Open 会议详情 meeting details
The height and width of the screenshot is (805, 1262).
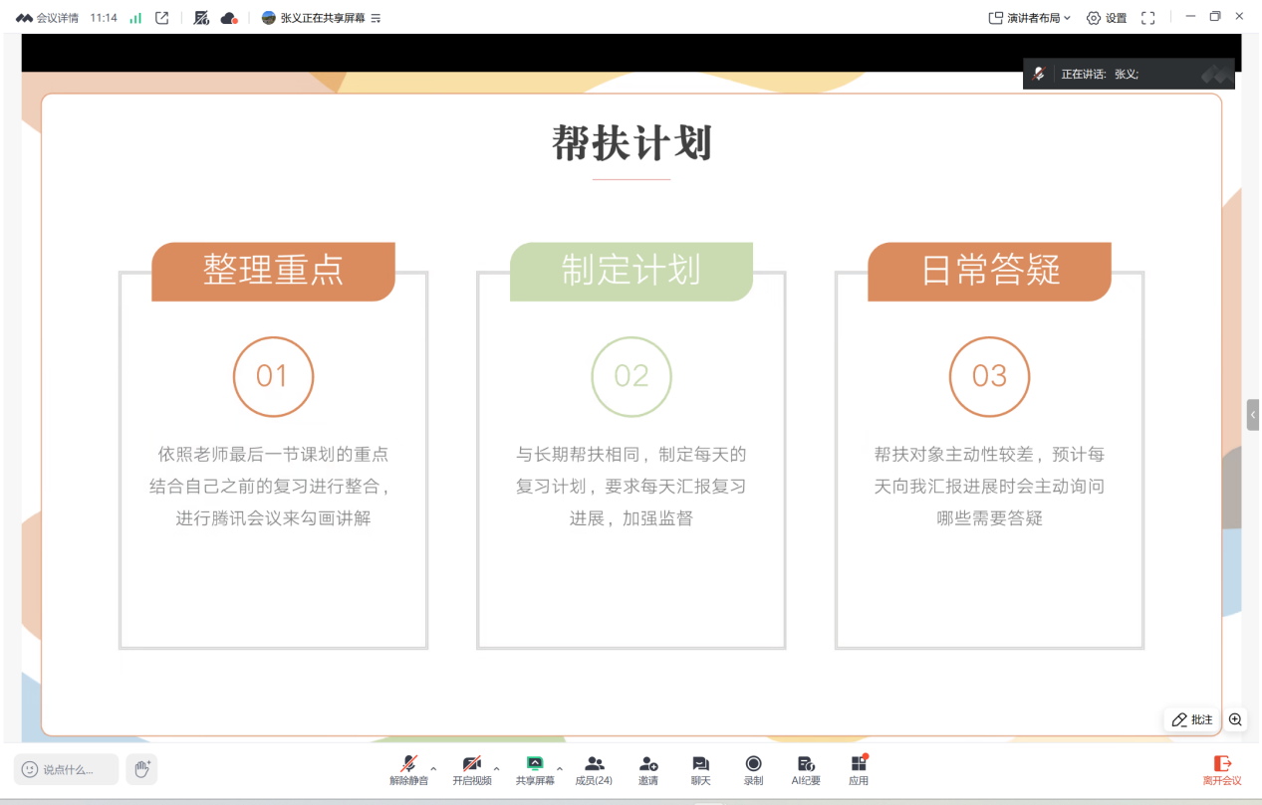coord(48,18)
